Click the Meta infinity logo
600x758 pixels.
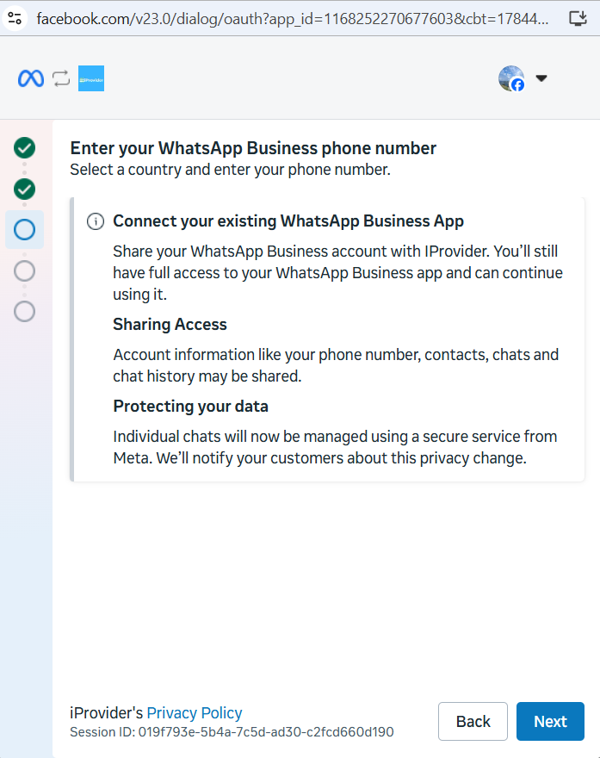pyautogui.click(x=31, y=78)
